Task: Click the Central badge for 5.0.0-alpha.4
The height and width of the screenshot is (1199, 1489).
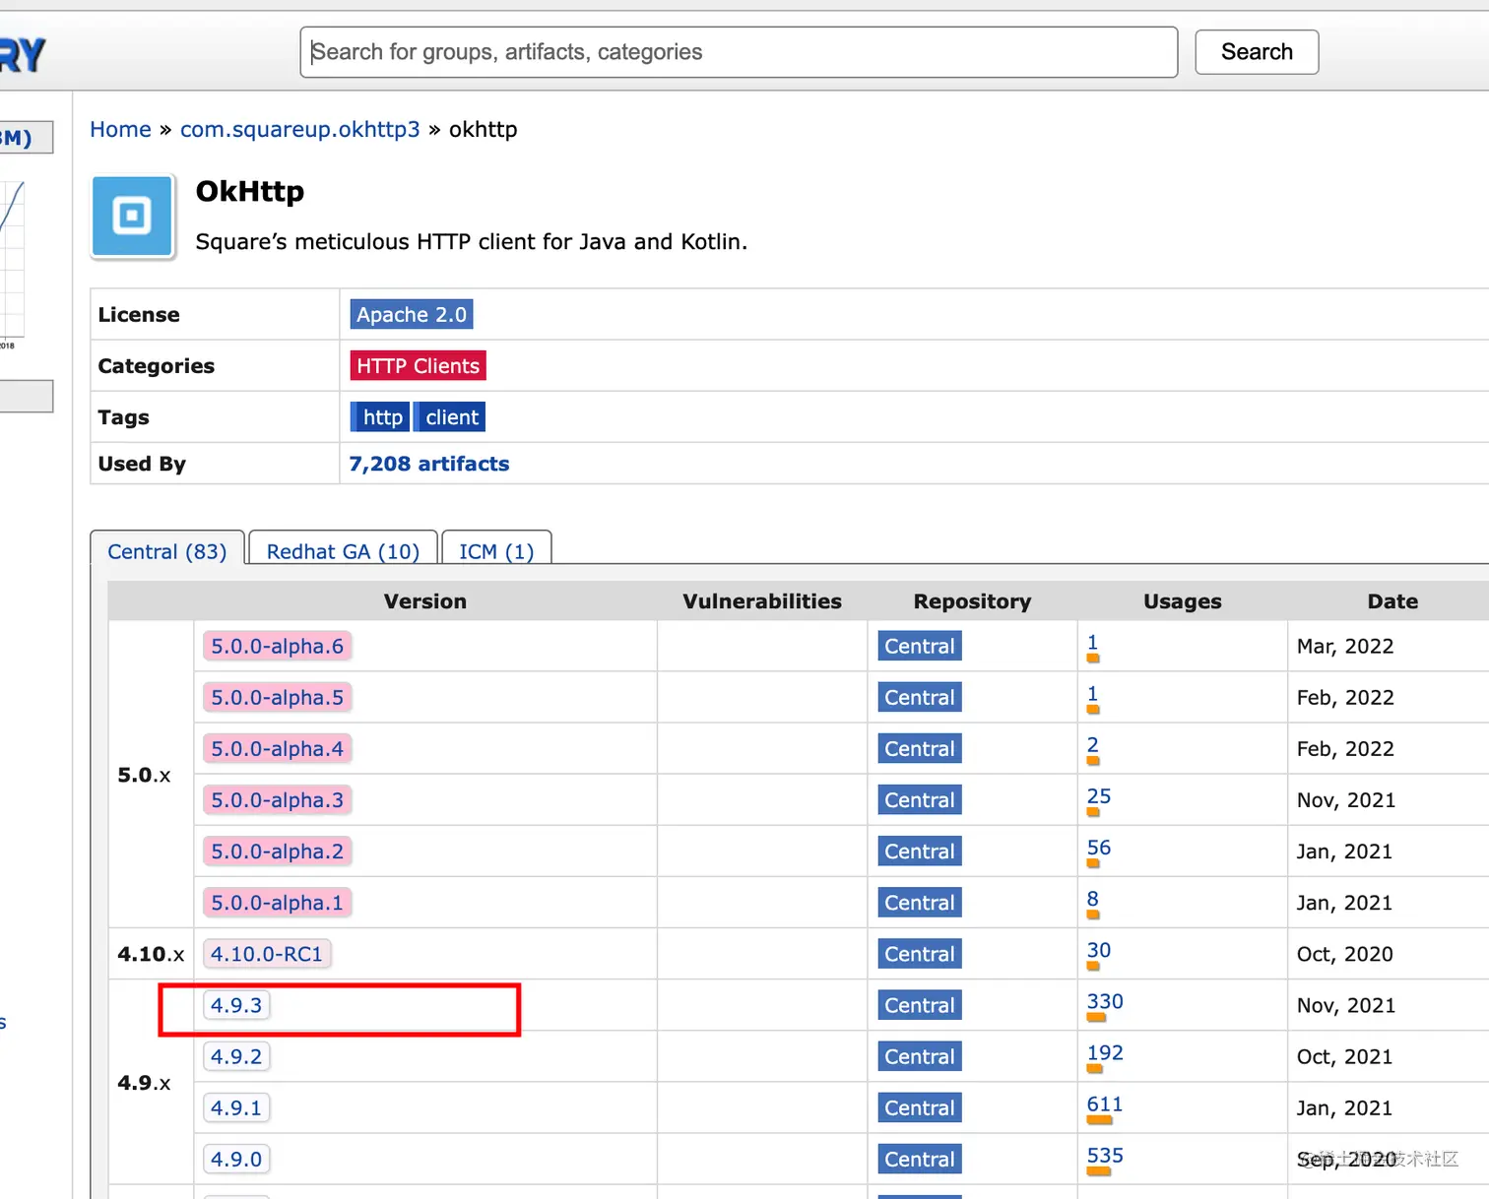Action: pyautogui.click(x=920, y=749)
